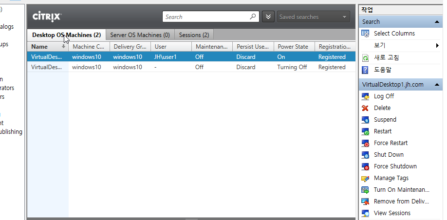
Task: Click Force Restart action
Action: pyautogui.click(x=391, y=143)
